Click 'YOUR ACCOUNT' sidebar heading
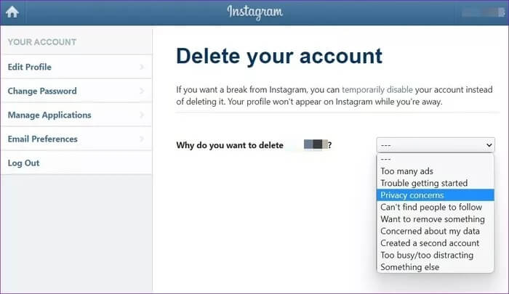This screenshot has height=294, width=509. pos(42,42)
